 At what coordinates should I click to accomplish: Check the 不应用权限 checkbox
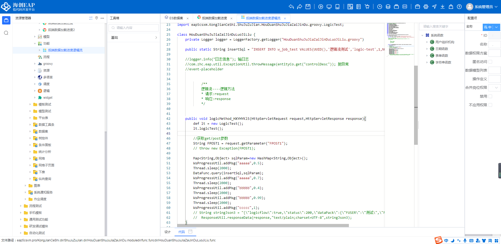490,105
